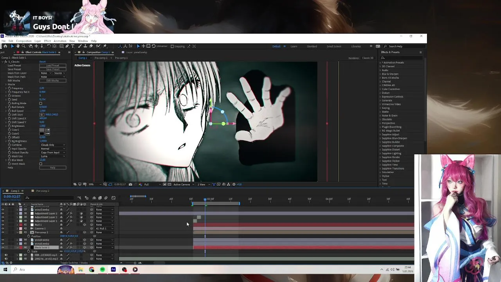Click the Color0 black swatch
Viewport: 501px width, 282px height.
(x=42, y=134)
